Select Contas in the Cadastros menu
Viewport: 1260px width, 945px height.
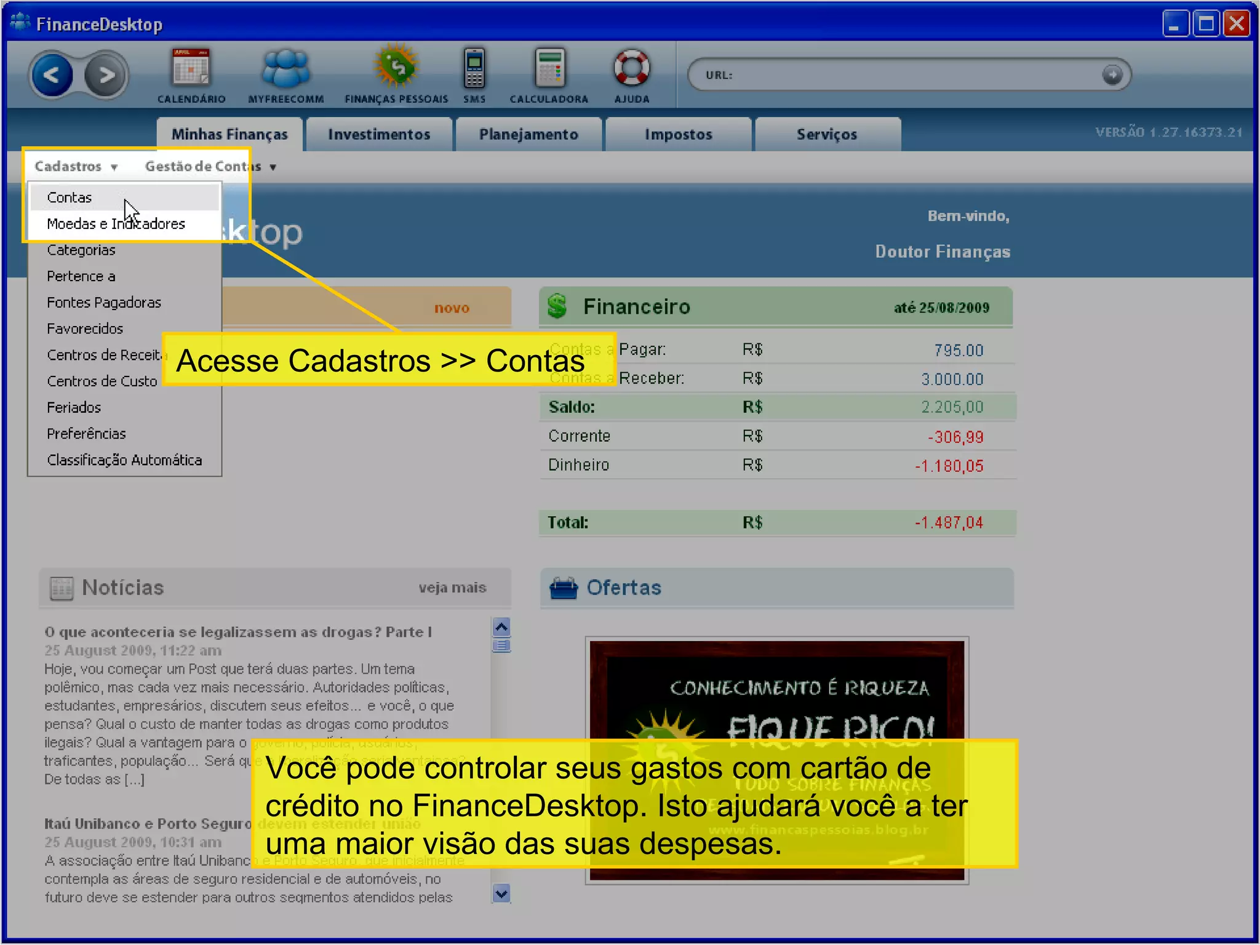tap(124, 197)
